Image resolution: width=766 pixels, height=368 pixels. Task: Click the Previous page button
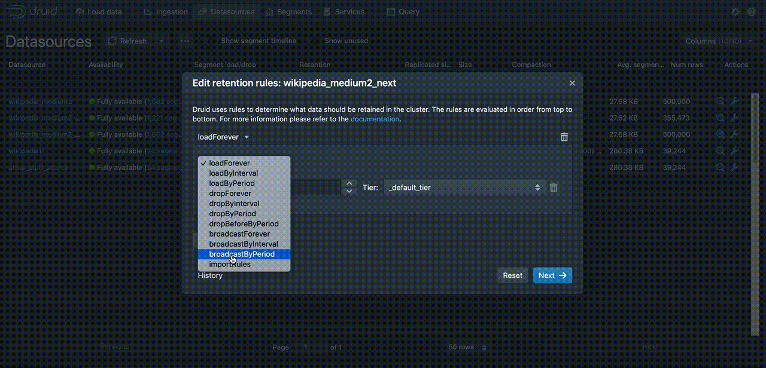(115, 346)
